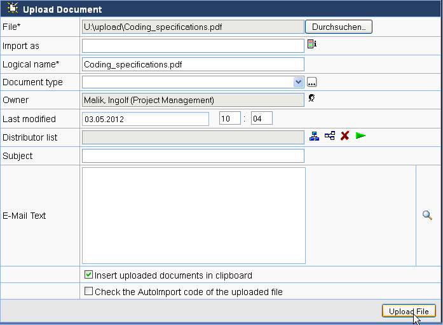
Task: Expand the Document type dropdown
Action: 299,82
